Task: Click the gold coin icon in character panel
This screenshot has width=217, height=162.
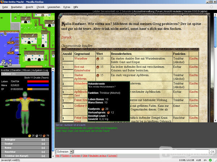Action: [30, 136]
